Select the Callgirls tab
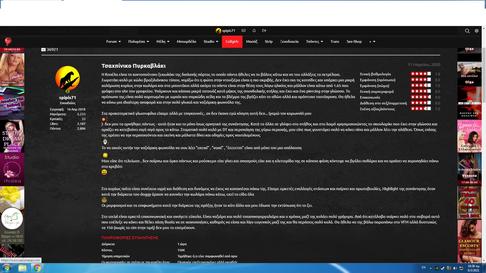486x273 pixels. 232,41
